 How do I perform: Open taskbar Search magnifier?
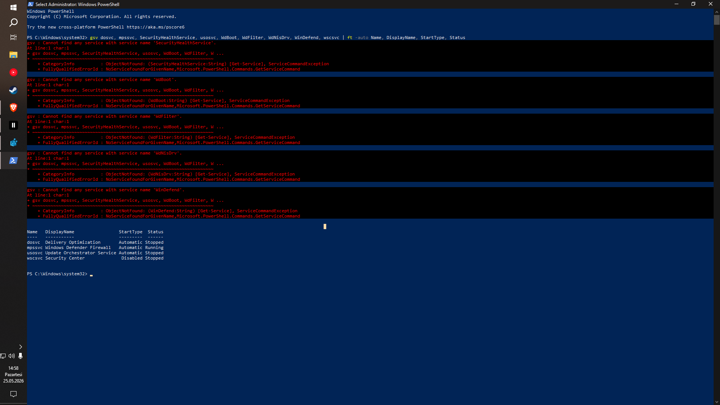(13, 22)
